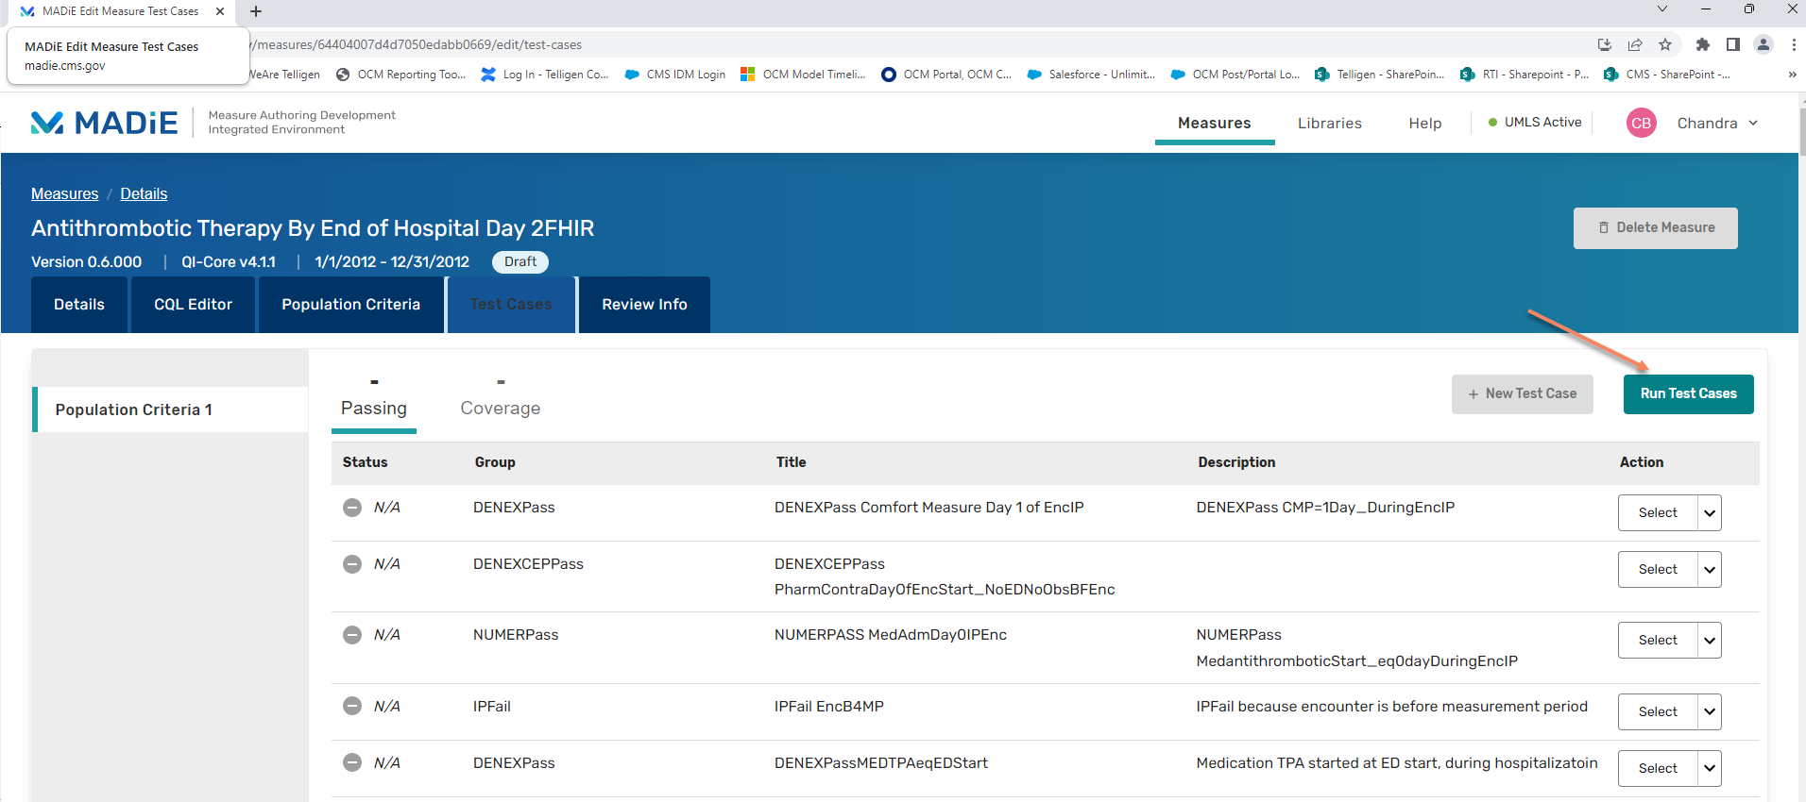Open a new browser tab

tap(256, 11)
